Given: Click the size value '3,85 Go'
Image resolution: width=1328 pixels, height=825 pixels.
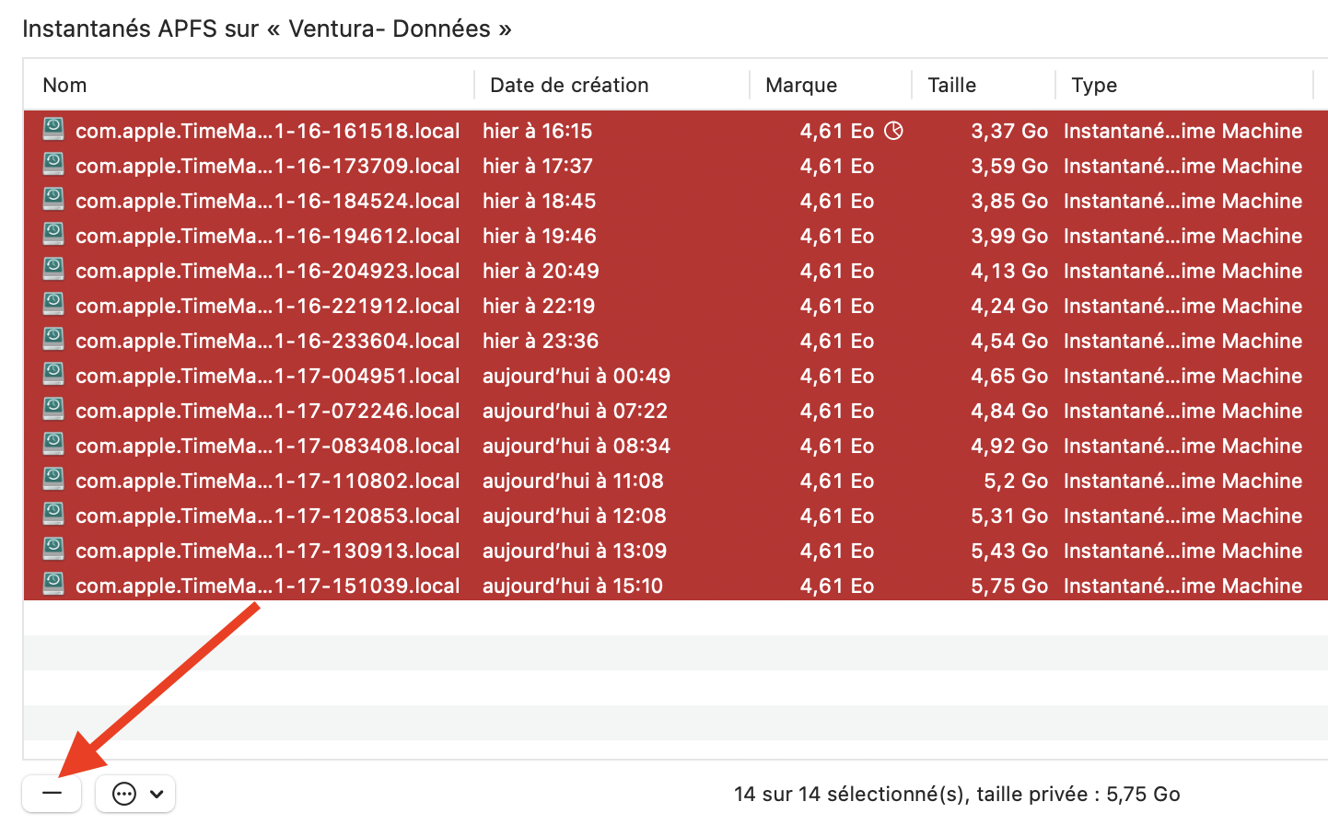Looking at the screenshot, I should [x=1009, y=201].
